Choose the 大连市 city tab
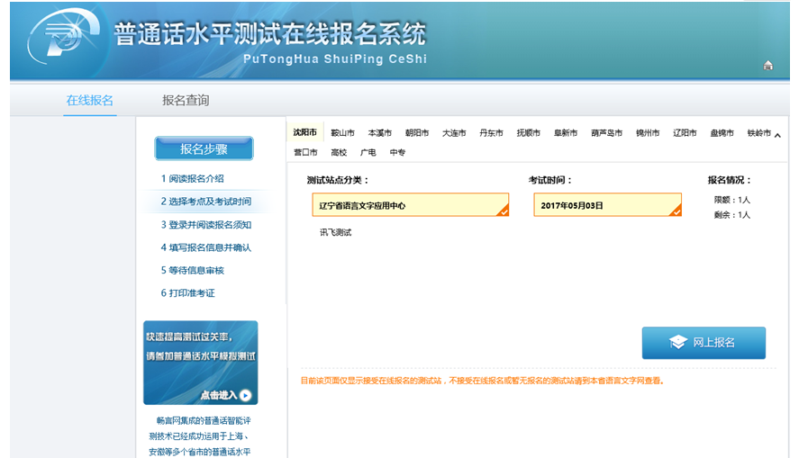 (x=454, y=133)
